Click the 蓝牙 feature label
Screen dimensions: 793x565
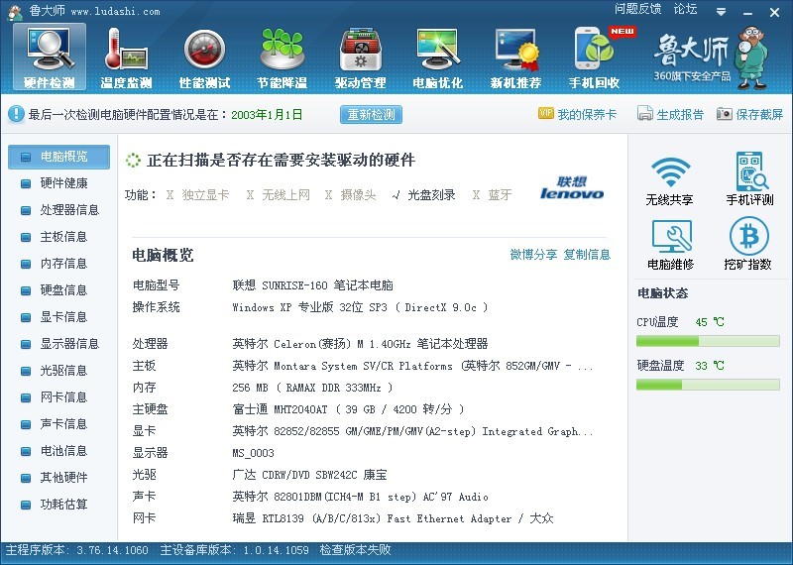pos(500,194)
